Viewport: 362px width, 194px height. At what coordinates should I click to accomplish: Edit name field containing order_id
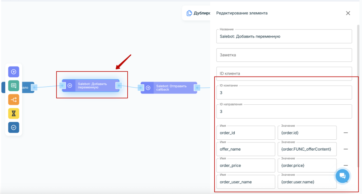(x=246, y=133)
